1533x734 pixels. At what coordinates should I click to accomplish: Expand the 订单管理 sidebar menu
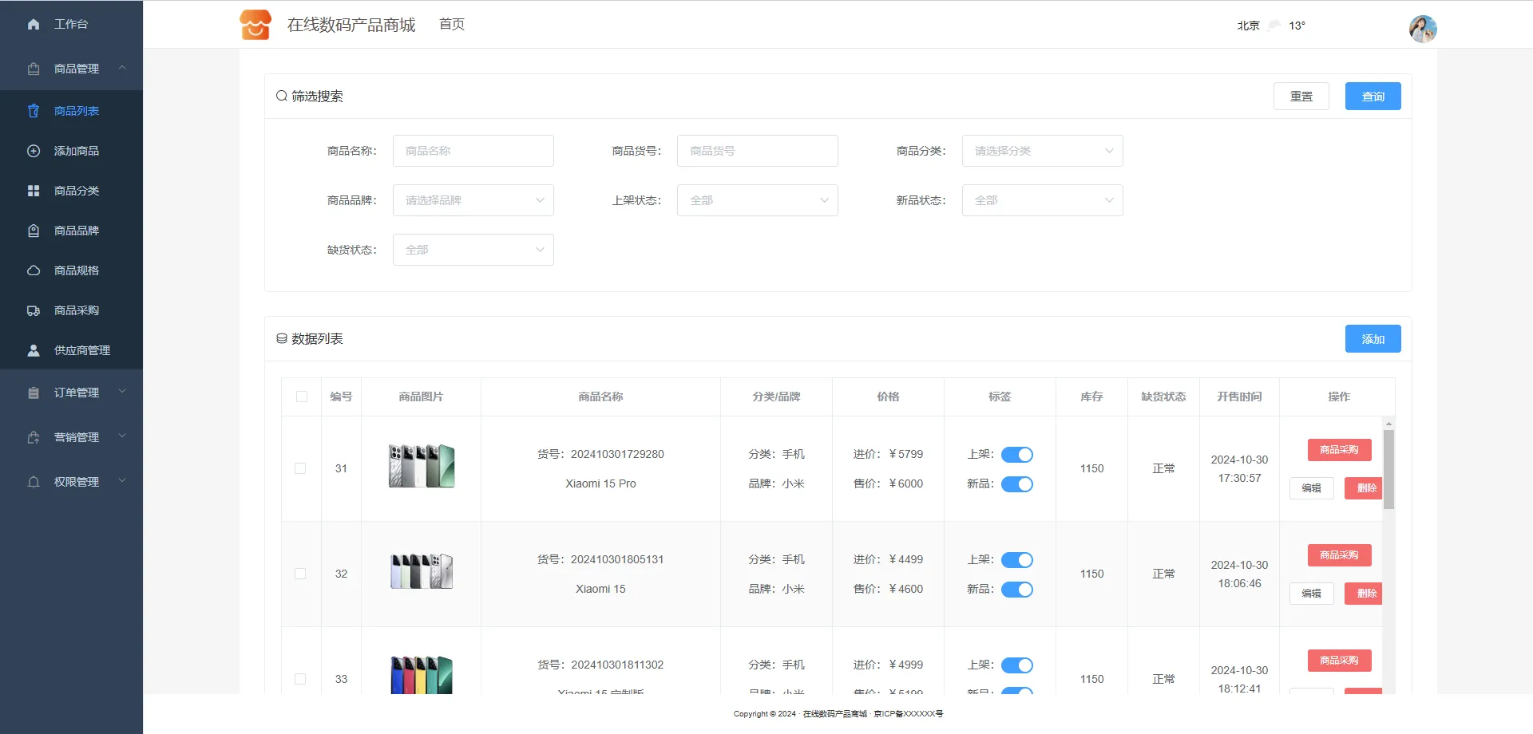[x=76, y=393]
